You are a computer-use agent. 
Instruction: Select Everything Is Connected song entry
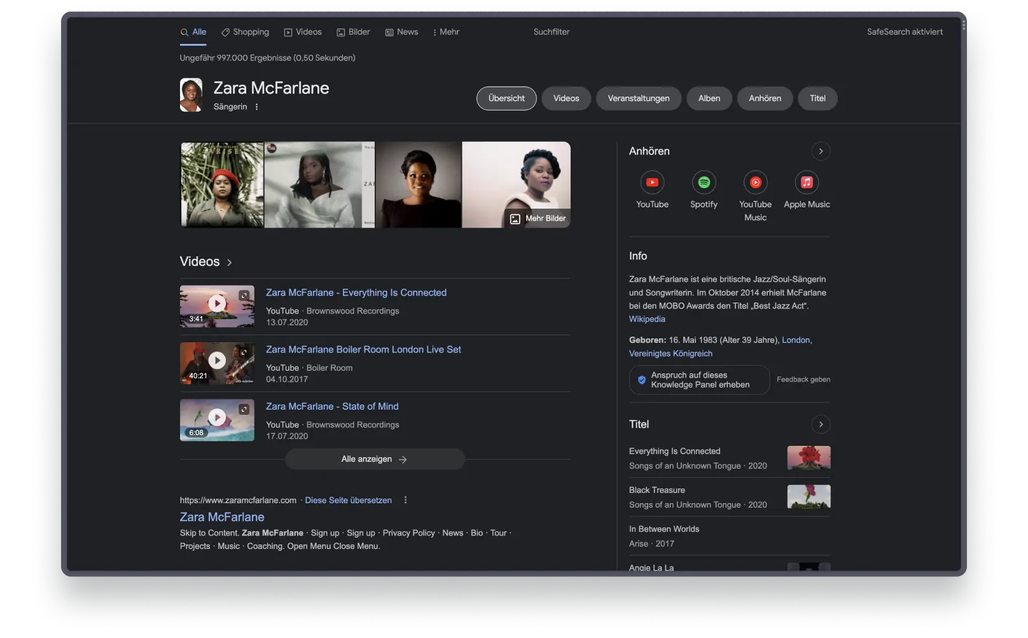pos(730,458)
